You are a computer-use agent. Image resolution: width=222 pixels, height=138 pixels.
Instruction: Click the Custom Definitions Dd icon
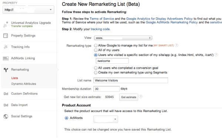click(x=6, y=94)
